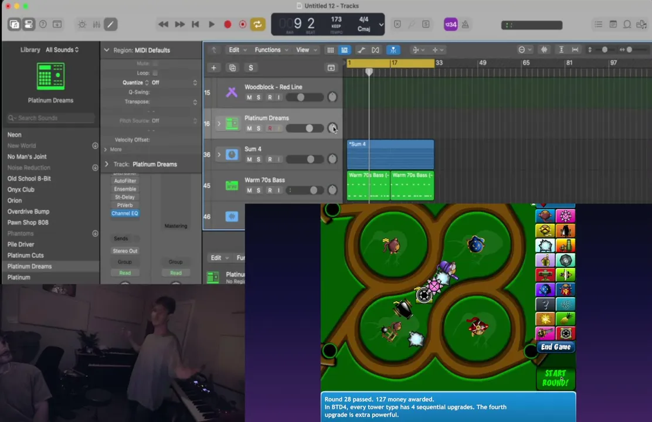Open the List Editors button
The image size is (652, 422).
click(599, 25)
